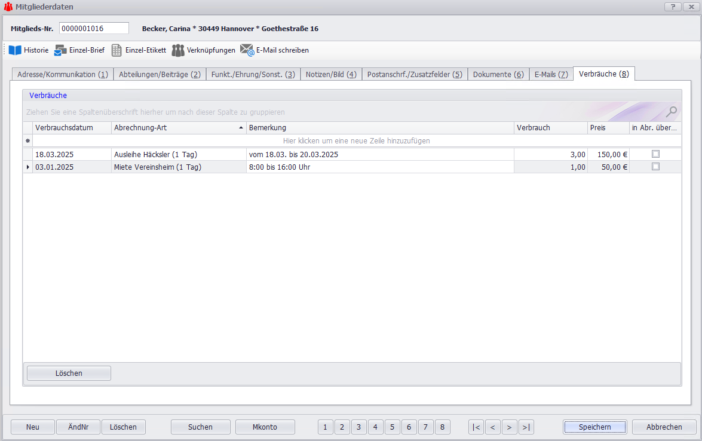Click the Verbrauchsdatum column header
Image resolution: width=702 pixels, height=441 pixels.
click(72, 128)
